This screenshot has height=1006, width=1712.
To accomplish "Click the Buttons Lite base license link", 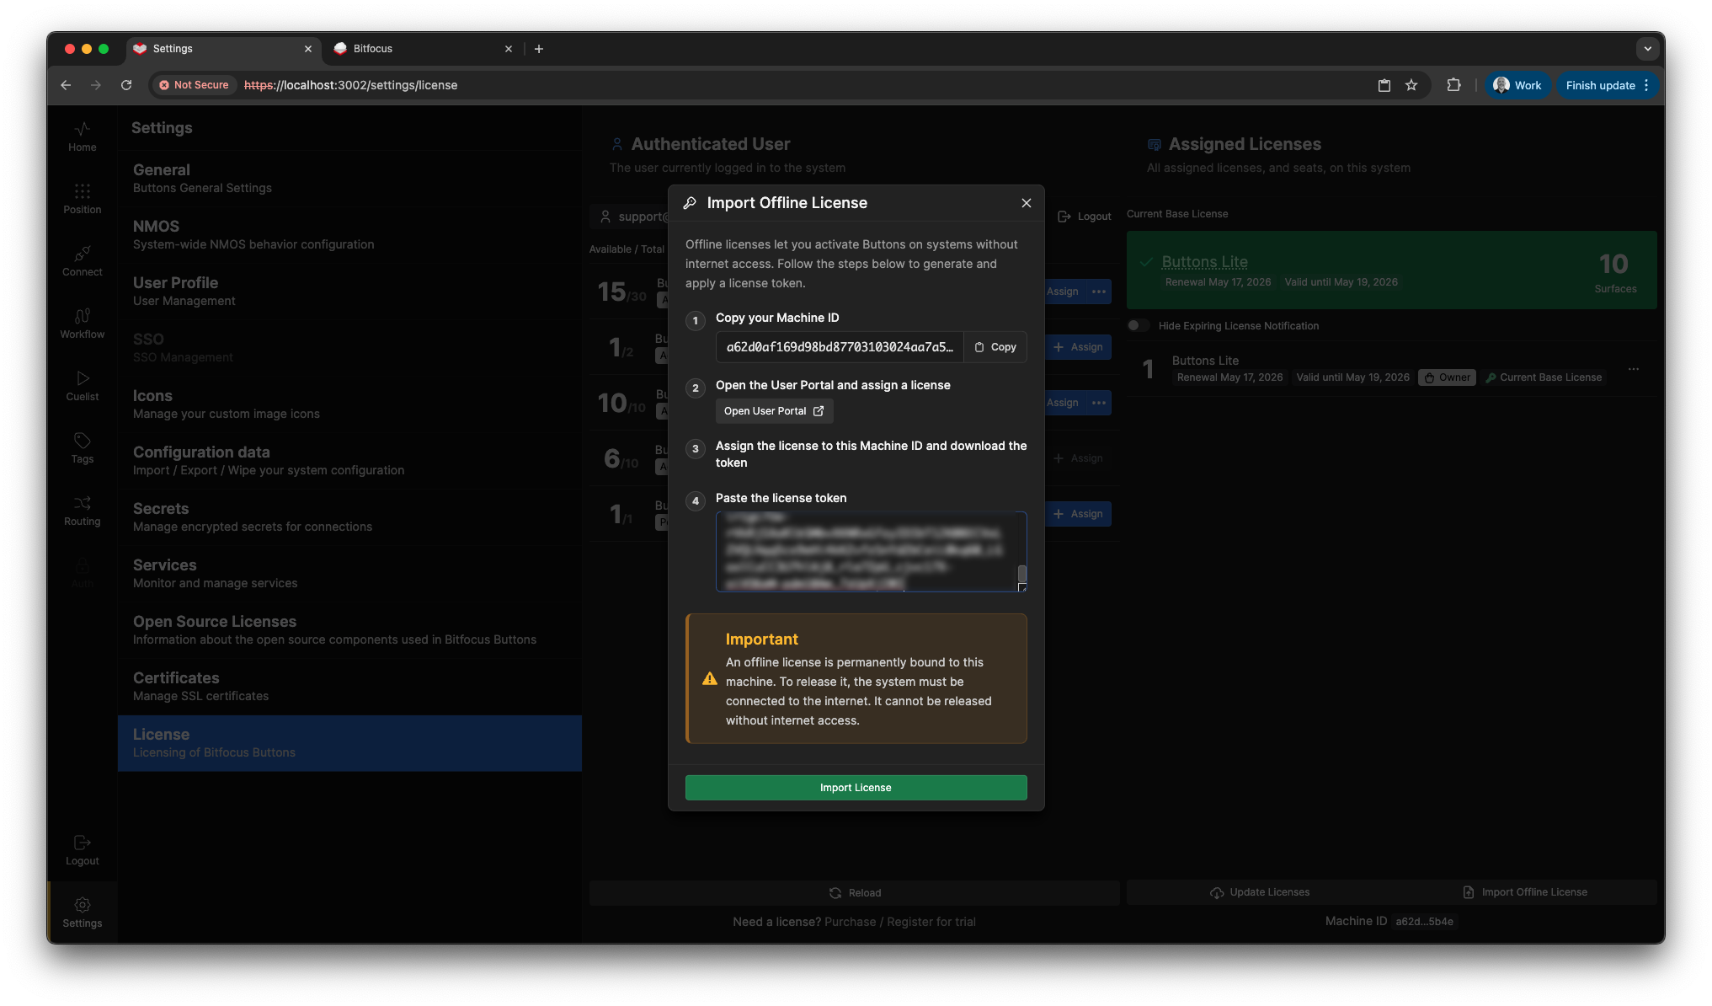I will [x=1204, y=262].
